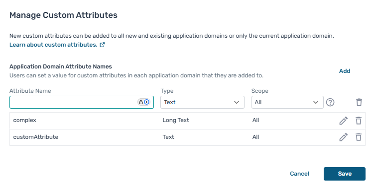Image resolution: width=375 pixels, height=189 pixels.
Task: Focus the Attribute Name input field
Action: pos(82,102)
